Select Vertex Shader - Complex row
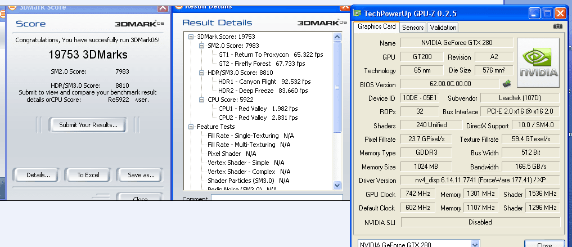The width and height of the screenshot is (572, 247). [x=249, y=172]
